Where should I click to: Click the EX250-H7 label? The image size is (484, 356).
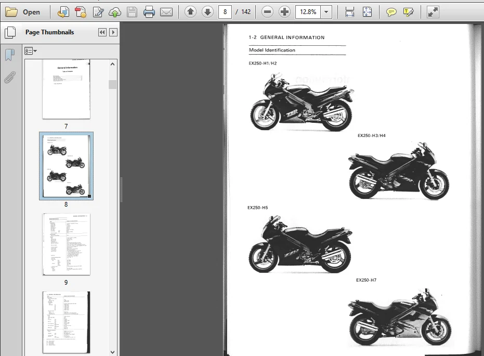[x=367, y=280]
